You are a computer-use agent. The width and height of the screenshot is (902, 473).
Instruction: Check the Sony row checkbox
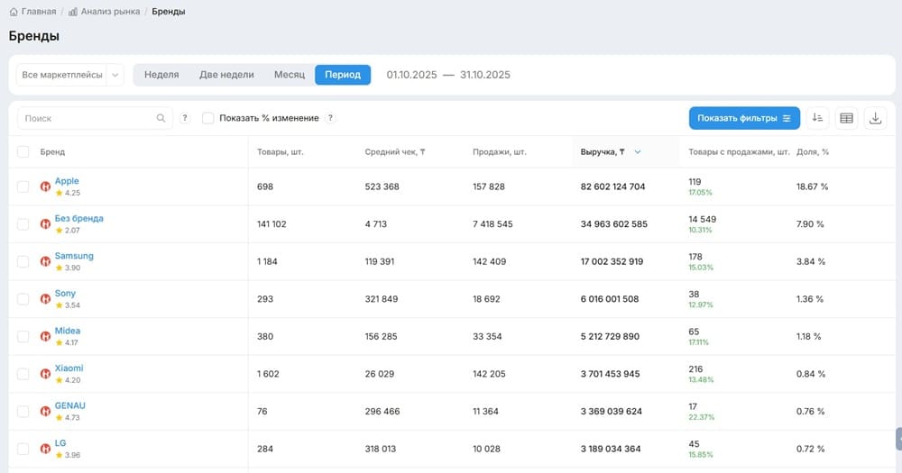point(23,298)
